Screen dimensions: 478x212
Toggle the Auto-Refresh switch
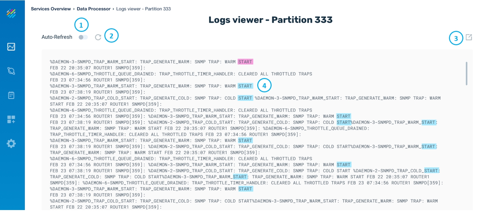point(83,37)
